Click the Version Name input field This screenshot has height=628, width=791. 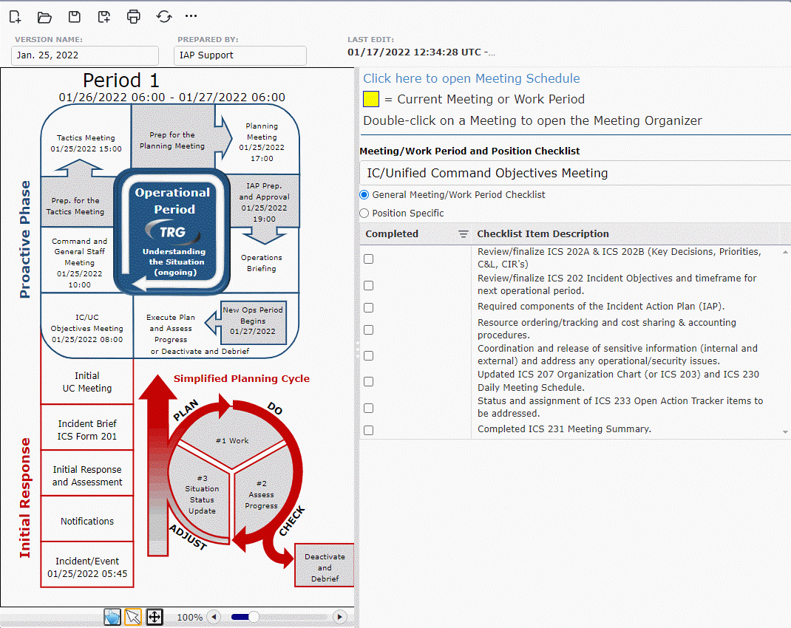coord(85,55)
